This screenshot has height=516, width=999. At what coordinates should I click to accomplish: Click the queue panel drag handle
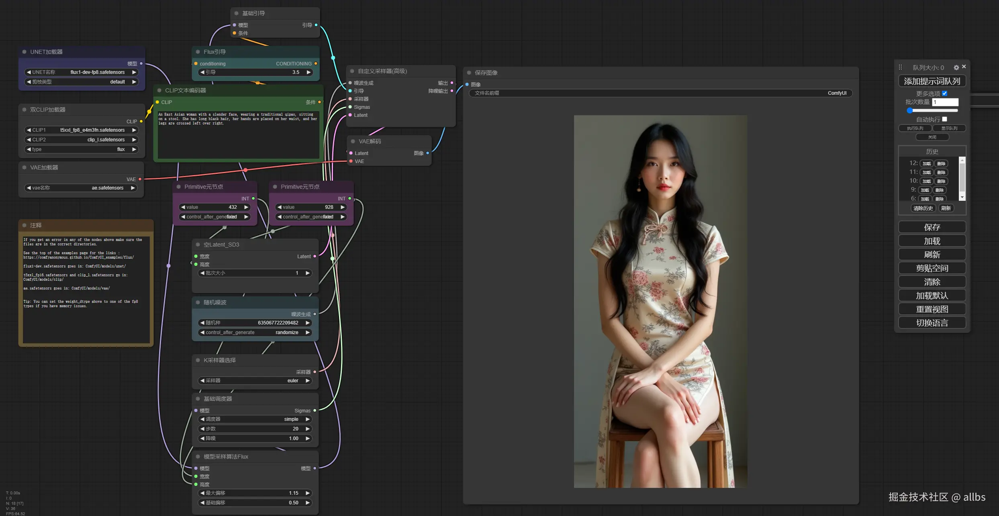click(x=900, y=67)
